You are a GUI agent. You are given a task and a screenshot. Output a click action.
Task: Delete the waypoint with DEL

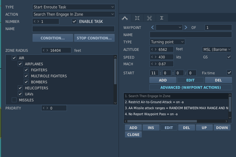point(218,80)
